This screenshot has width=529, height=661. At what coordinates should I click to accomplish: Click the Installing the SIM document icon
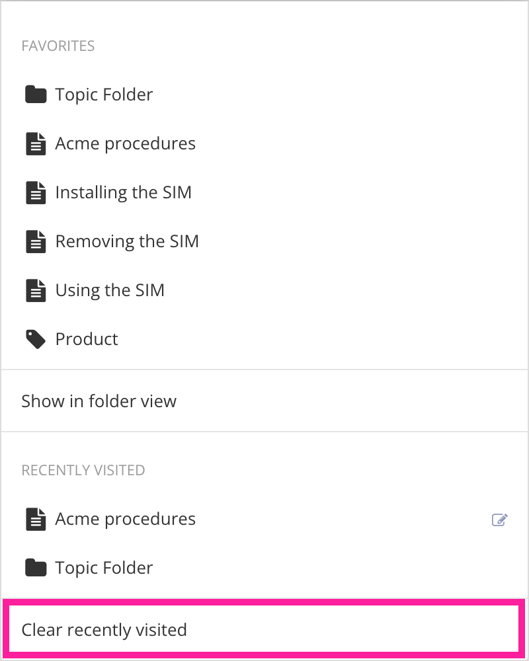[36, 192]
